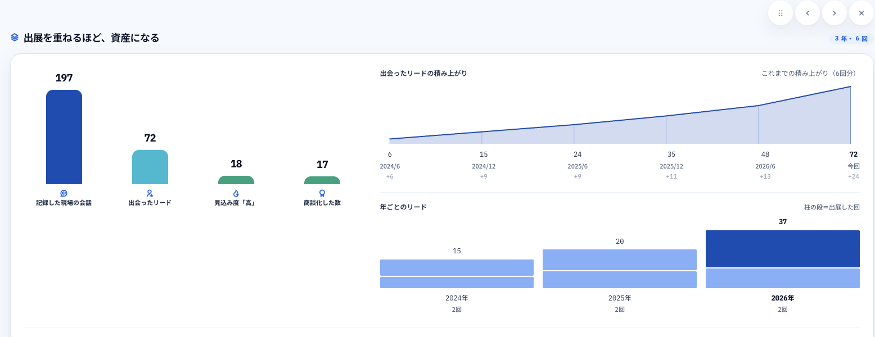Click the 2025年 axis label

click(620, 298)
